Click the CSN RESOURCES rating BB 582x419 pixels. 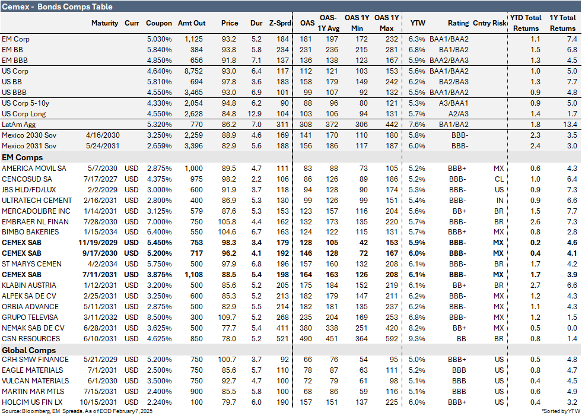pos(462,339)
